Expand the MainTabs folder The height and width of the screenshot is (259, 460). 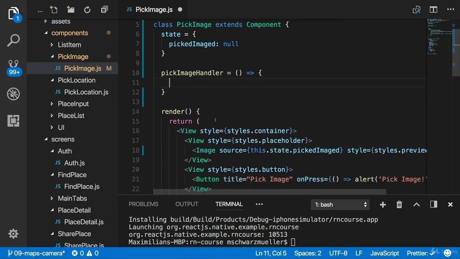coord(52,198)
